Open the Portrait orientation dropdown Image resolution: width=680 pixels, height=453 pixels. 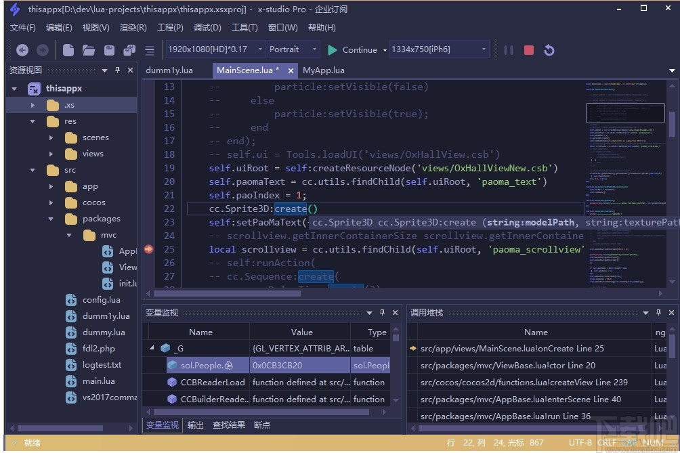(313, 49)
